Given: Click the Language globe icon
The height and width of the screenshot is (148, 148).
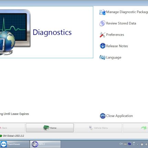Looking at the screenshot, I should tap(102, 57).
